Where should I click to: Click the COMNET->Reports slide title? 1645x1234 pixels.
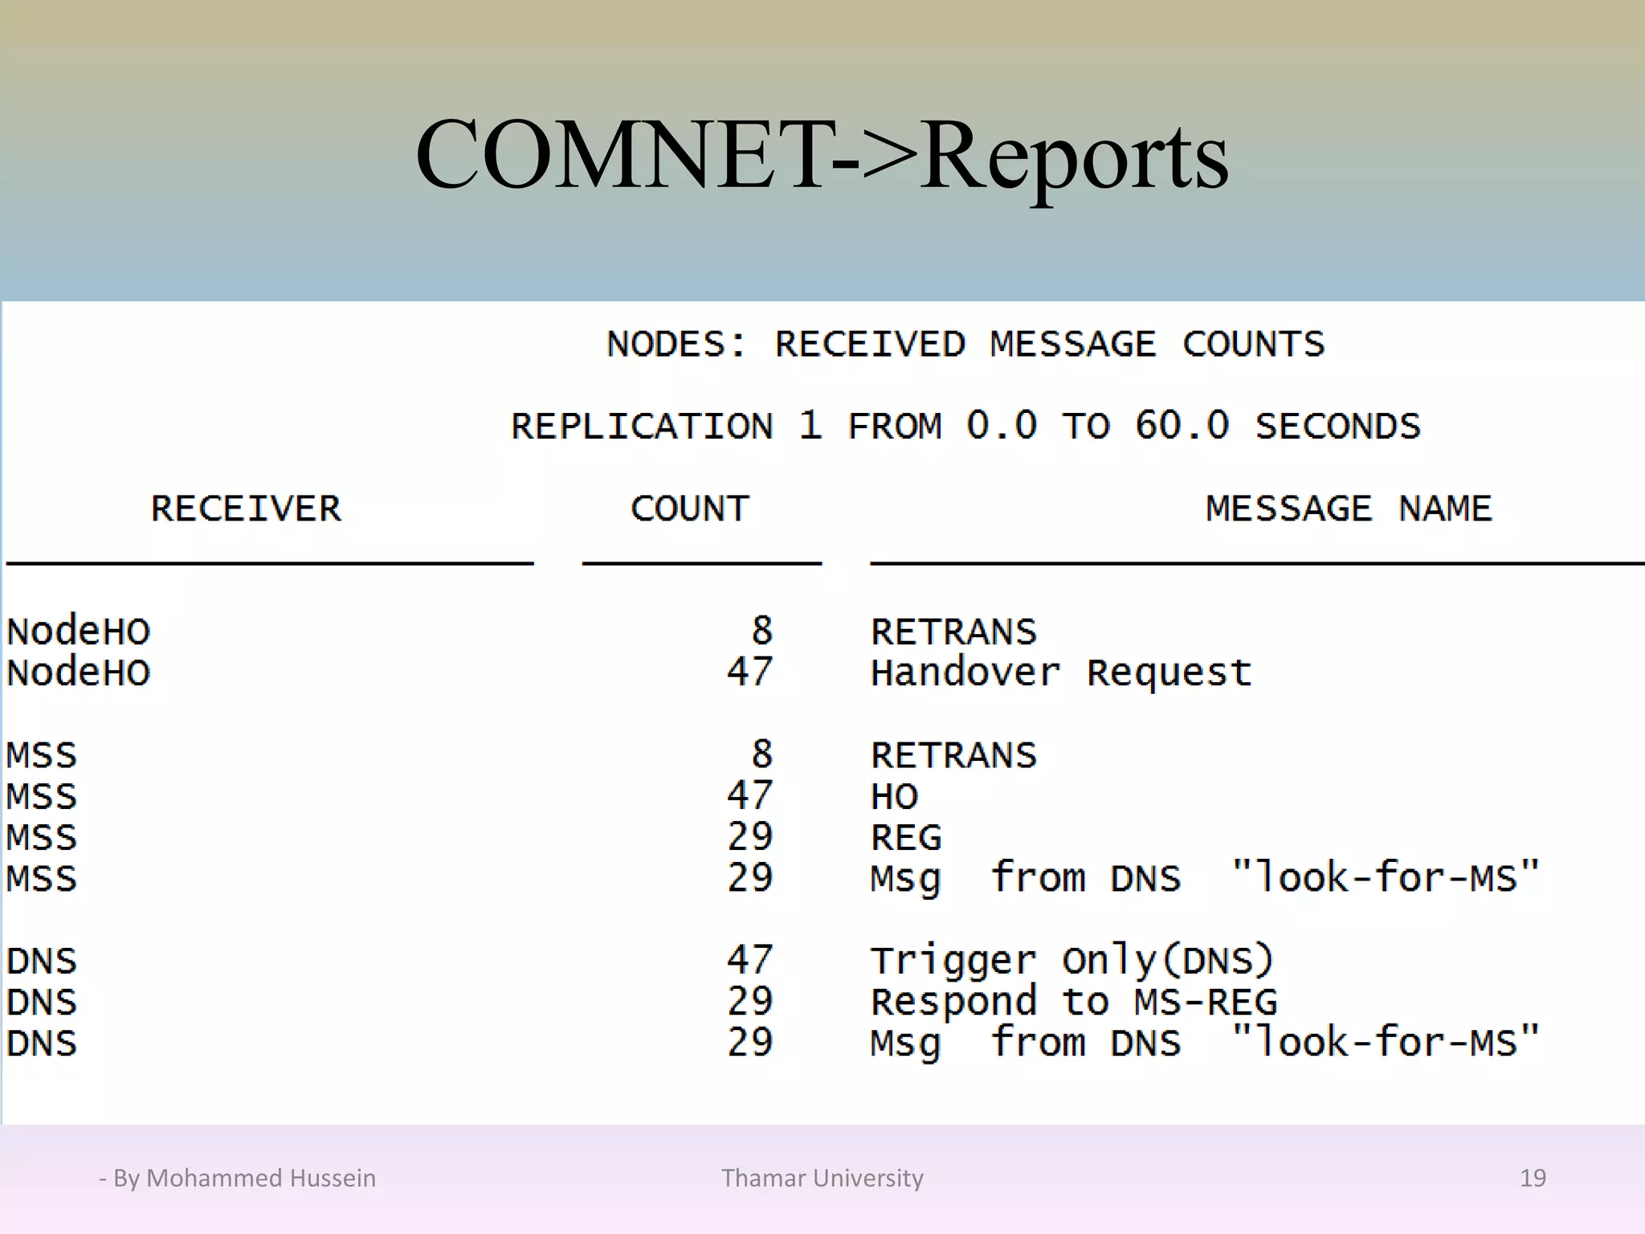[x=821, y=154]
